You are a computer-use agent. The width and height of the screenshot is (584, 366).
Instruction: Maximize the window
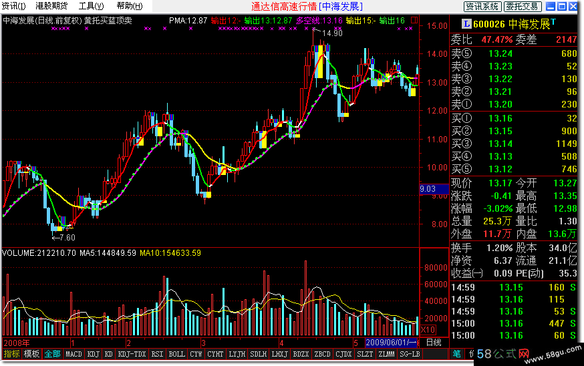pos(562,6)
